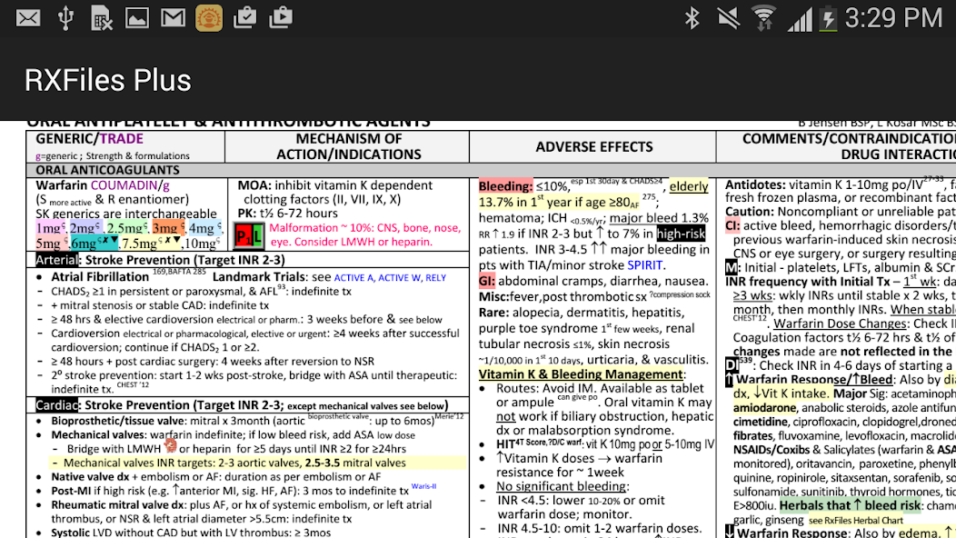Tap the RXFiles Plus title bar
Image resolution: width=956 pixels, height=538 pixels.
[x=107, y=80]
